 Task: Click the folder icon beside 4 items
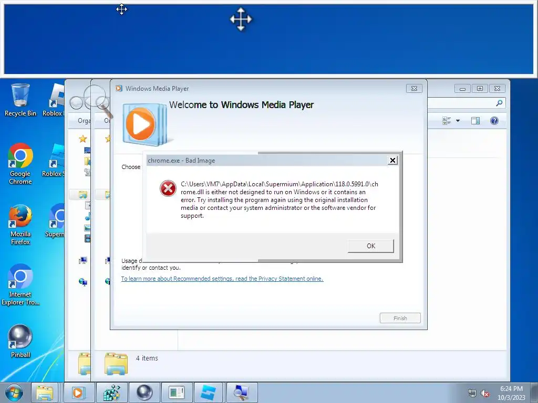[x=116, y=363]
